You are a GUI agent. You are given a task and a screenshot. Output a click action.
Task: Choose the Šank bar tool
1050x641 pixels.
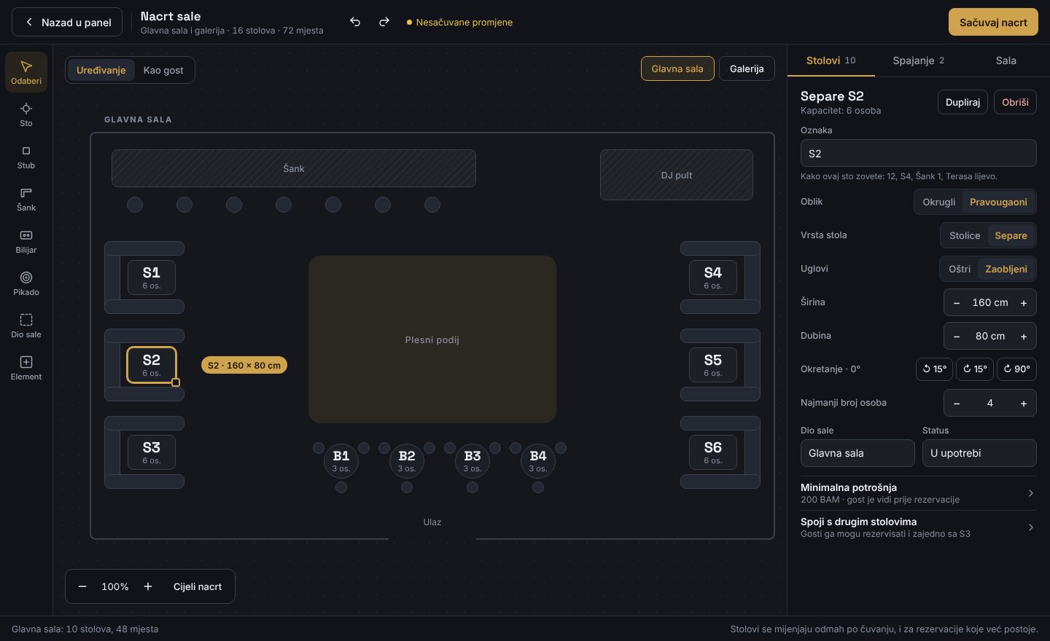click(26, 199)
